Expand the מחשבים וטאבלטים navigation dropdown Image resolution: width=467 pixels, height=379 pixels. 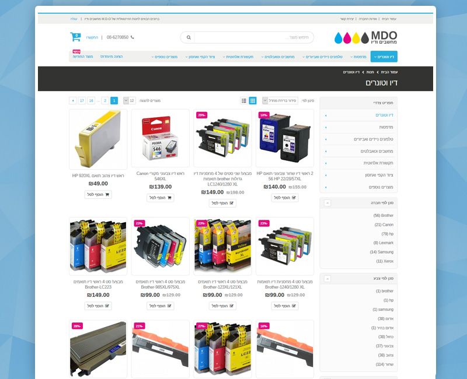278,57
